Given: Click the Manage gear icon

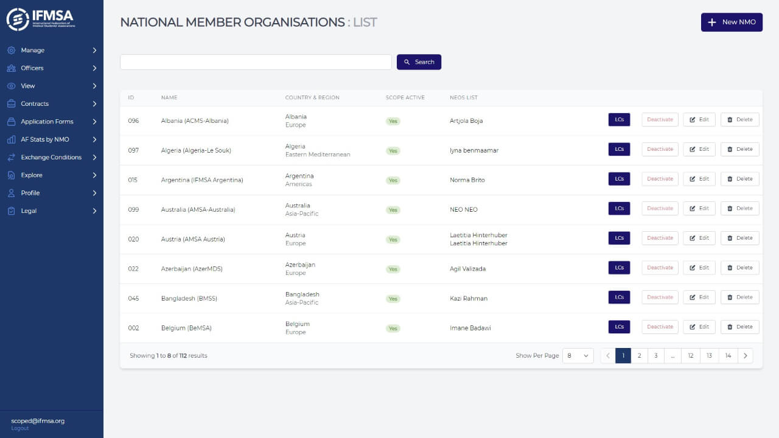Looking at the screenshot, I should point(11,50).
